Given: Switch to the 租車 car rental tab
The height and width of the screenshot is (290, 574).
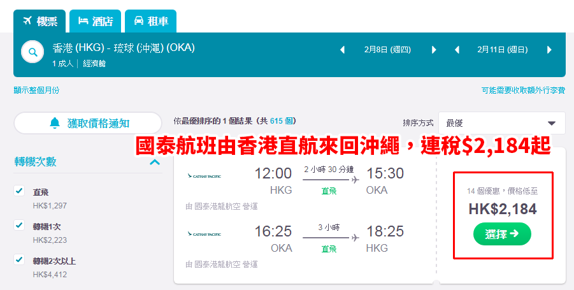Looking at the screenshot, I should (150, 21).
